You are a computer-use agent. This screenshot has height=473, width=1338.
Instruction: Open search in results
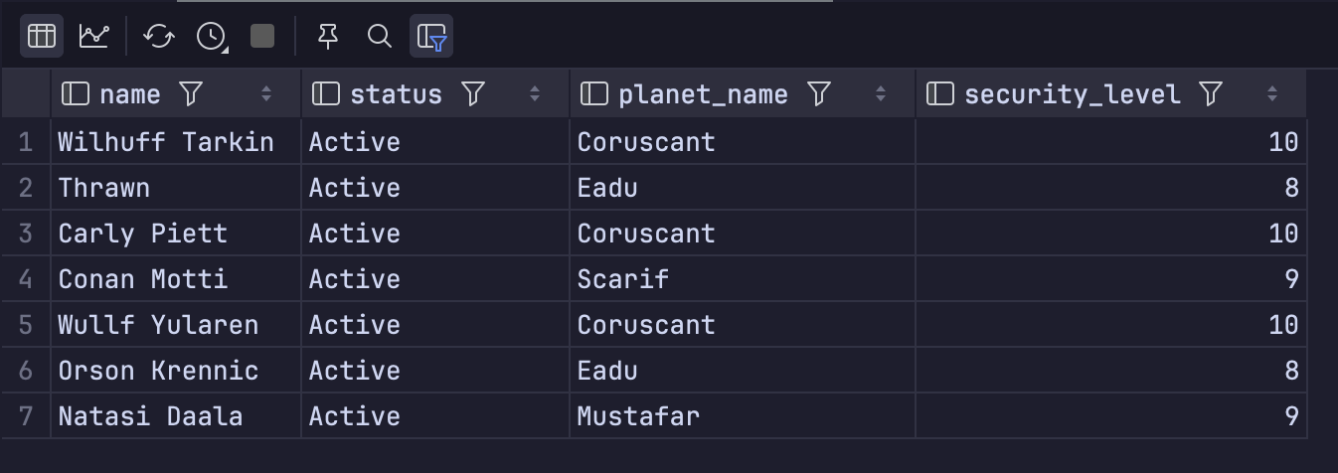click(x=379, y=37)
